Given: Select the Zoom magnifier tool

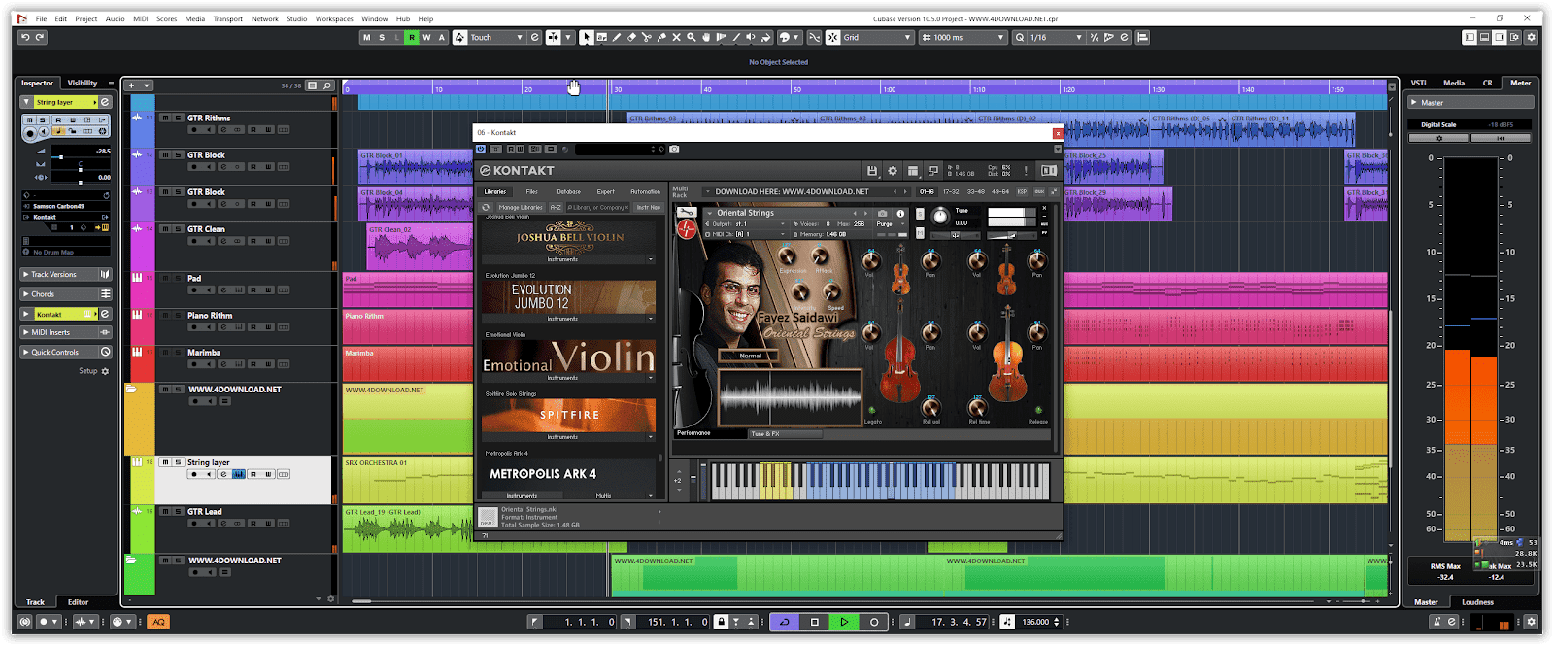Looking at the screenshot, I should point(691,37).
